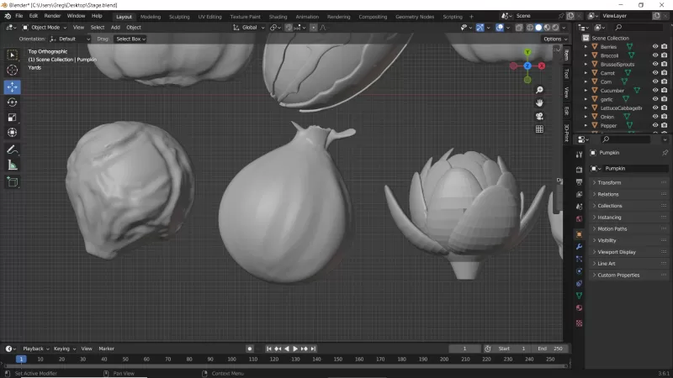Select the Rotate tool in the toolbar

coord(13,102)
